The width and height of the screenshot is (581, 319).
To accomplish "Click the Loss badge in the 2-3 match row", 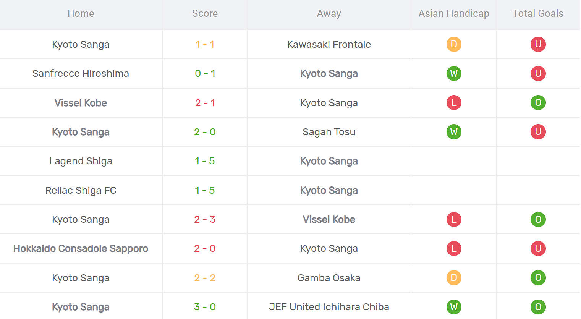I will coord(454,220).
